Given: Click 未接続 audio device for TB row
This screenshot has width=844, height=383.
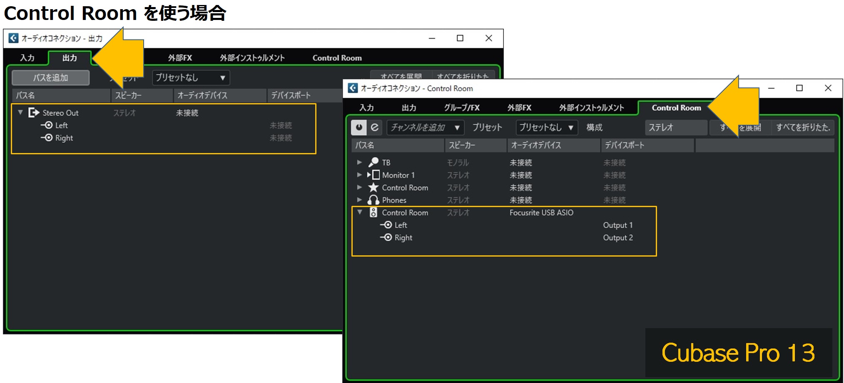Looking at the screenshot, I should pyautogui.click(x=521, y=163).
